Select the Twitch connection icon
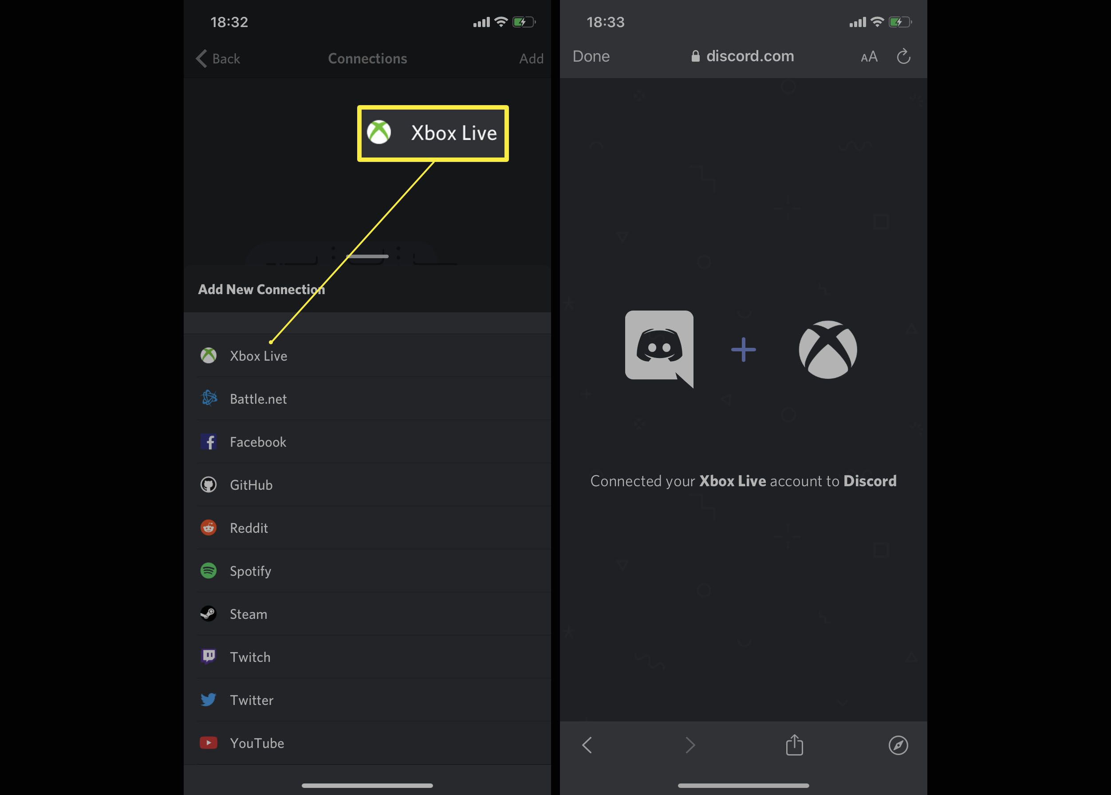The height and width of the screenshot is (795, 1111). coord(209,657)
